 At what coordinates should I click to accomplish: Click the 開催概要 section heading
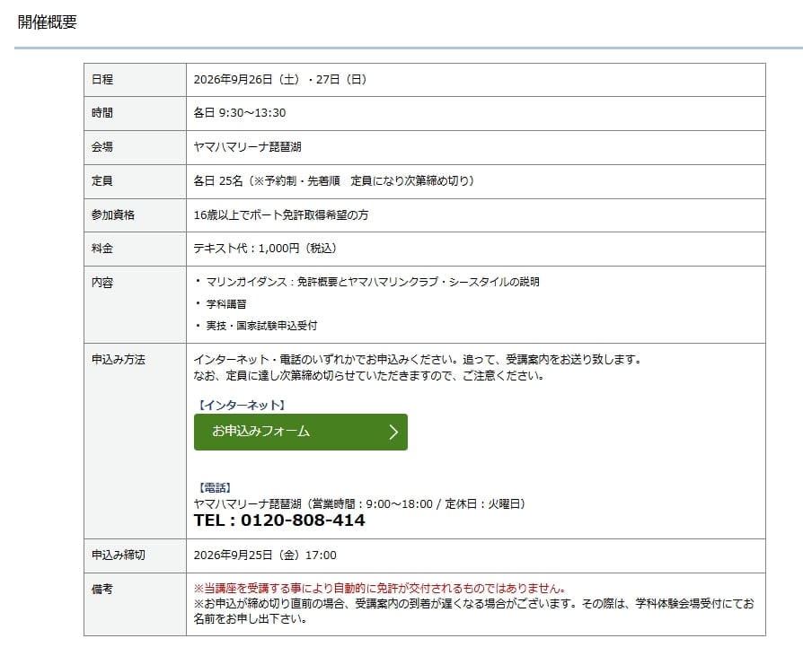click(47, 22)
